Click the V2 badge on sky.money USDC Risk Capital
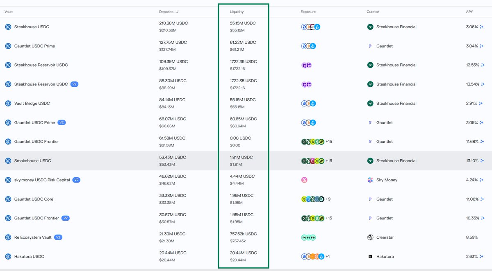The width and height of the screenshot is (492, 271). [x=76, y=180]
